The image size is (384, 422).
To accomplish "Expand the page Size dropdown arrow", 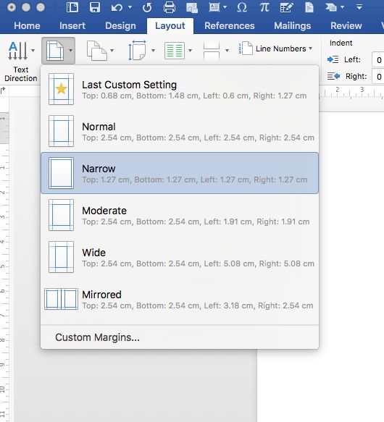I will click(153, 51).
